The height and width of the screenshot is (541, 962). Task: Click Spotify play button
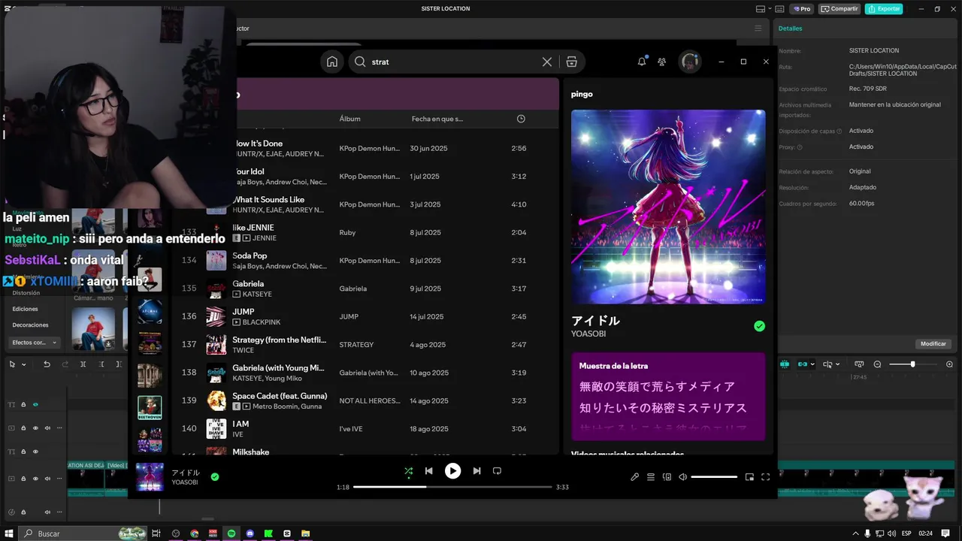point(452,471)
